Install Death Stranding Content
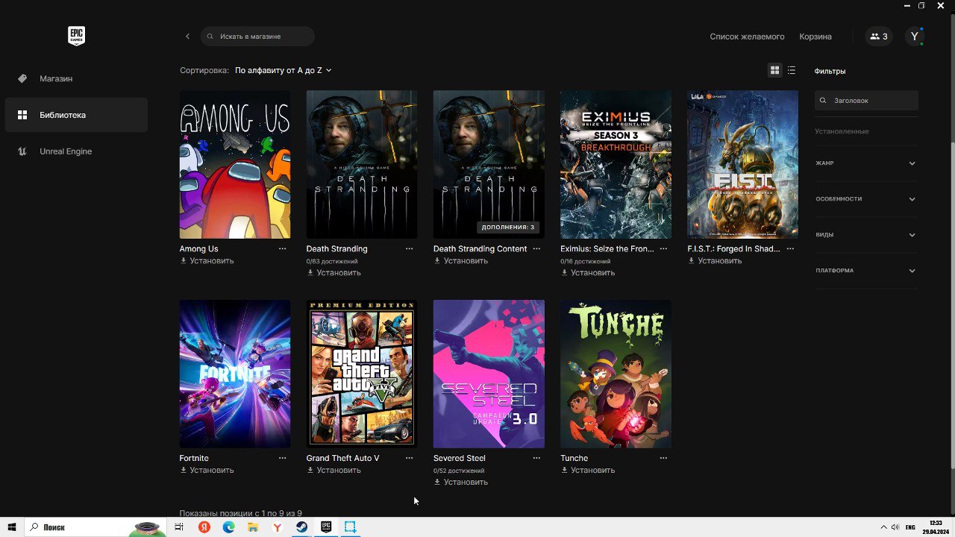The image size is (955, 537). click(x=460, y=261)
